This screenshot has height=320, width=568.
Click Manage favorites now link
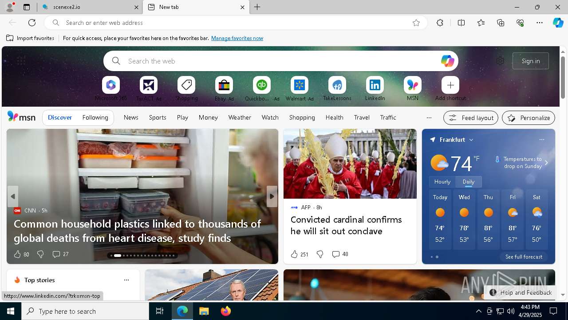[237, 38]
